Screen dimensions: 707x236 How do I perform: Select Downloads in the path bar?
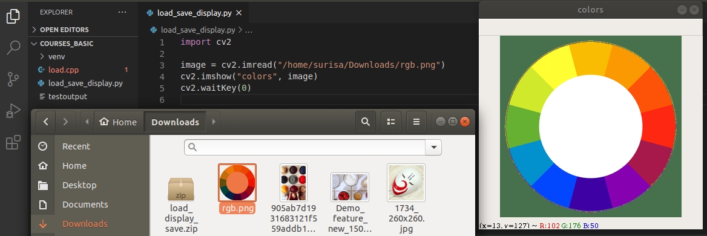[x=175, y=122]
